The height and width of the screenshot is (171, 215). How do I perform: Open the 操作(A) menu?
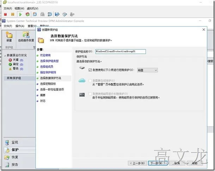20,26
